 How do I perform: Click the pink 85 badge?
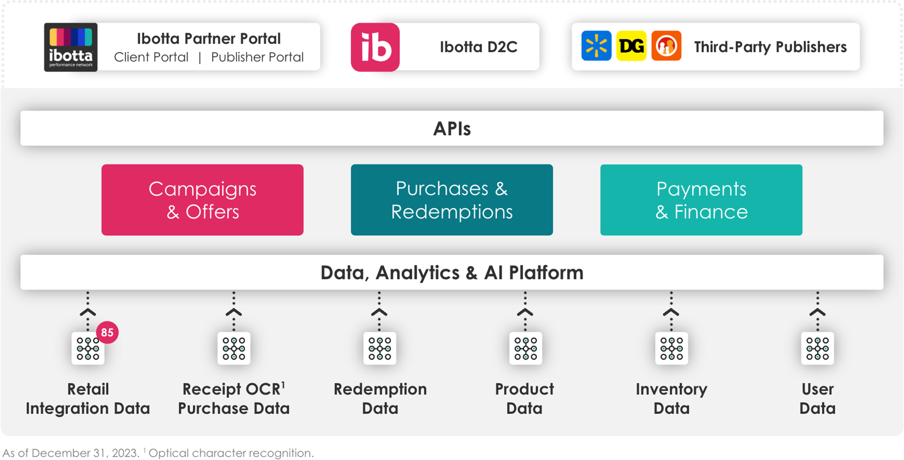(x=107, y=332)
